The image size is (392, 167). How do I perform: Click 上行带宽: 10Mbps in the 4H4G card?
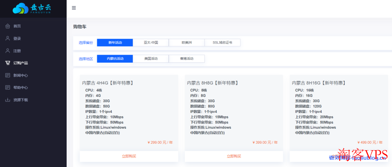coord(104,117)
